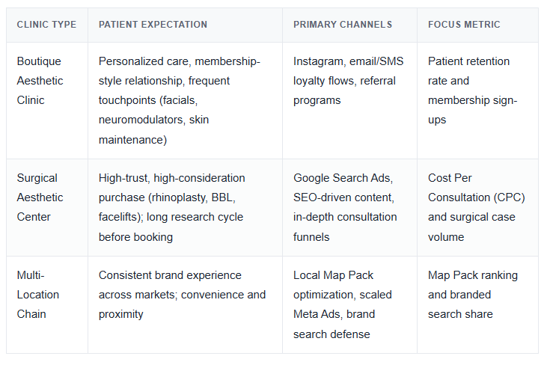Select the Local Map Pack optimization cell

349,304
